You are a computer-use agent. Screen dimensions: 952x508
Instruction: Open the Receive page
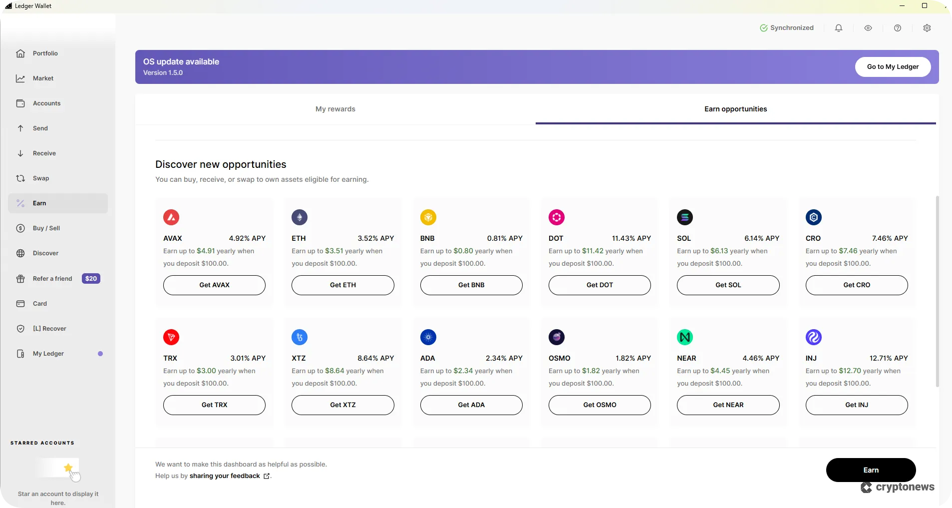44,153
